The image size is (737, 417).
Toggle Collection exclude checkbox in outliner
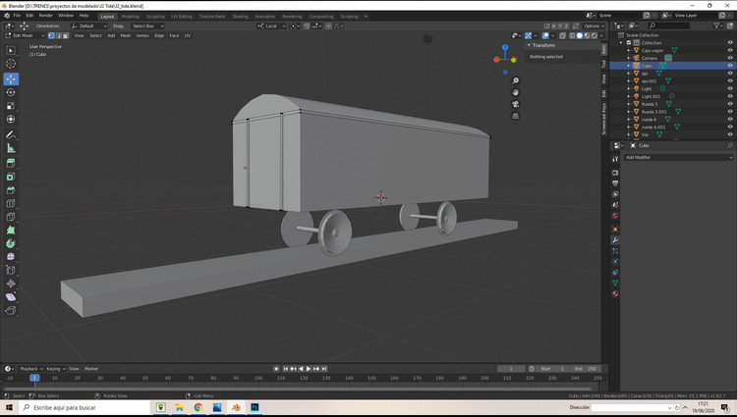click(629, 43)
